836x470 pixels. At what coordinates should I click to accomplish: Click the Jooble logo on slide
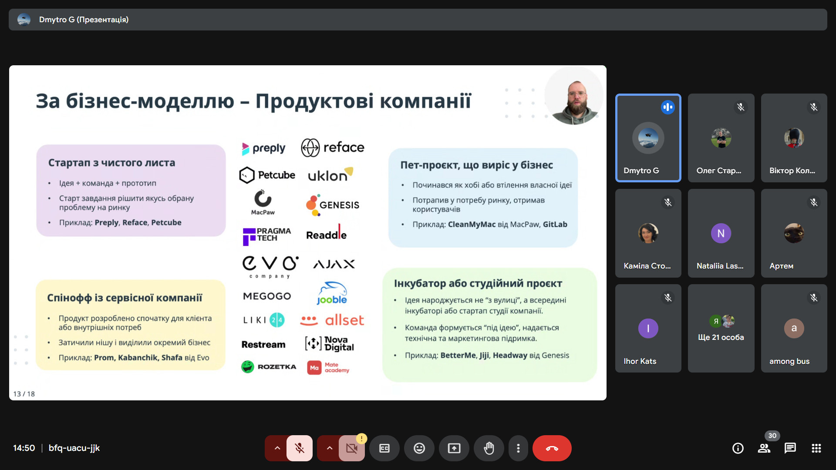332,294
